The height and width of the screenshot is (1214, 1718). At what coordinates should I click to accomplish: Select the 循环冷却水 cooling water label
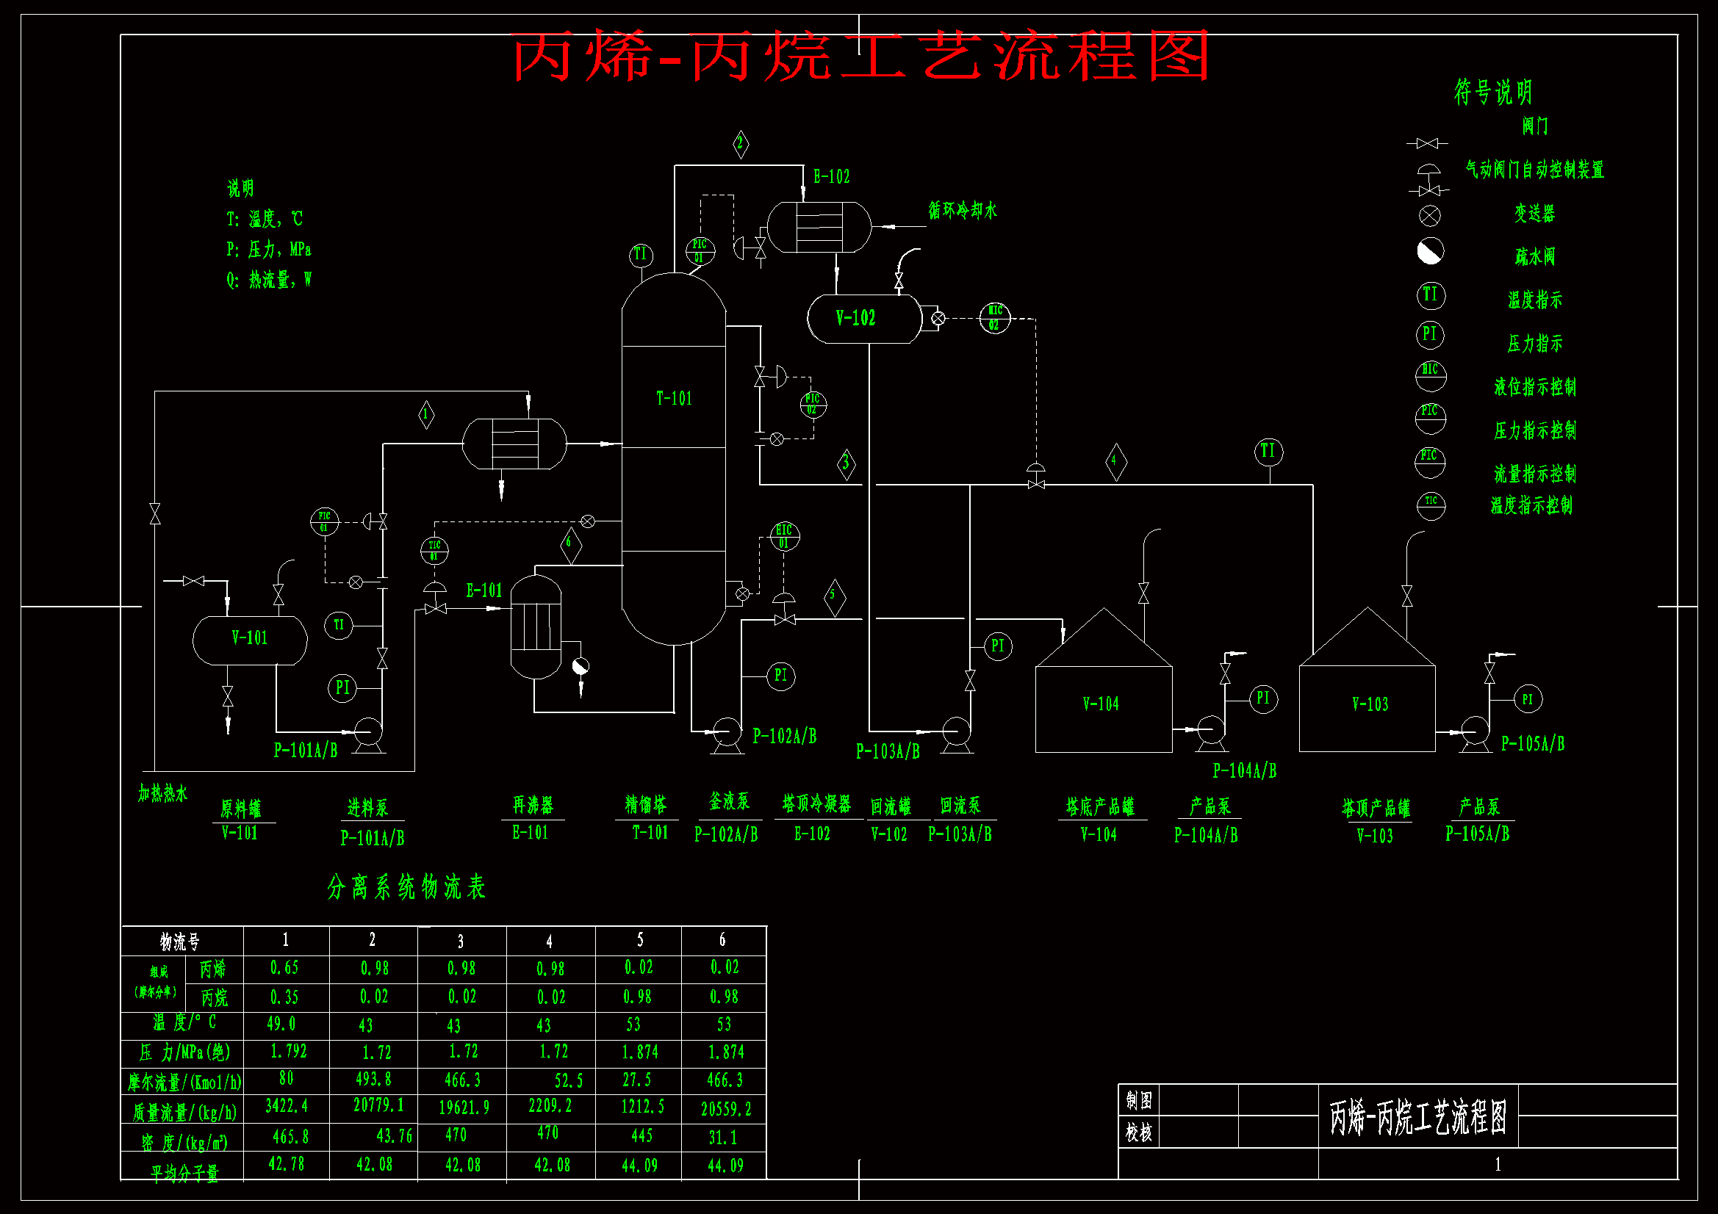963,210
